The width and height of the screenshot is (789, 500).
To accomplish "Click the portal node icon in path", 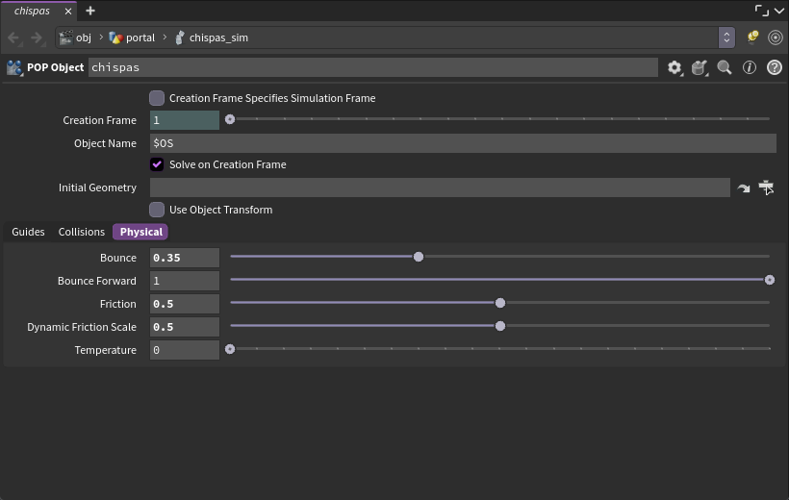I will [115, 37].
